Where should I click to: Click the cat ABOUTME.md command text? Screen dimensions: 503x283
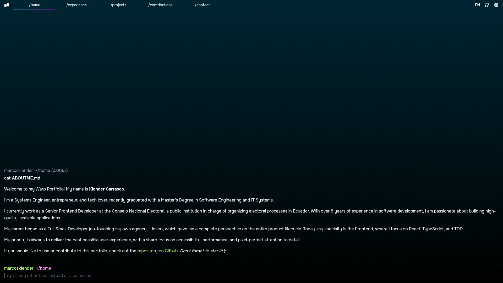[22, 178]
